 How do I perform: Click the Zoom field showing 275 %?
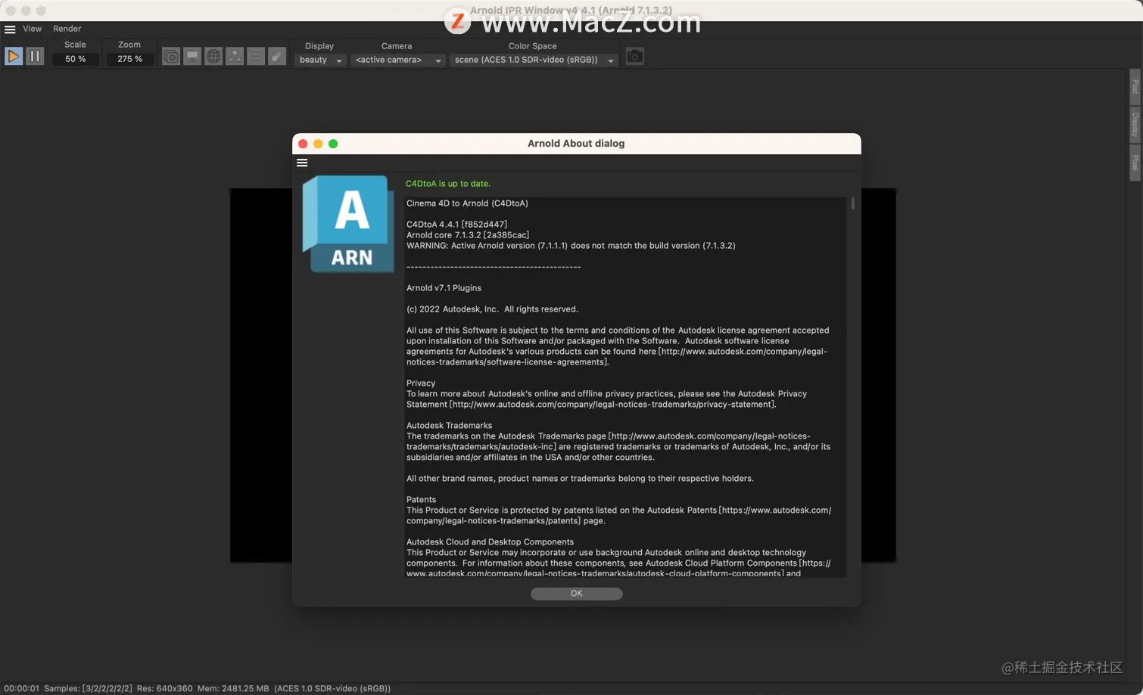click(x=129, y=59)
